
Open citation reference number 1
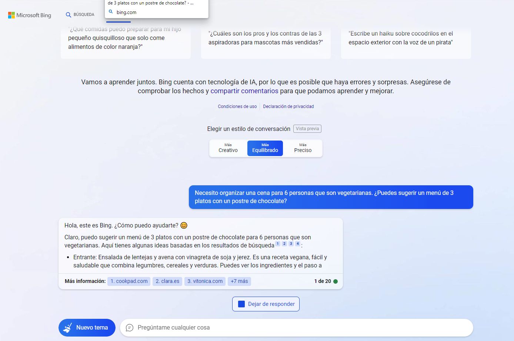[278, 244]
